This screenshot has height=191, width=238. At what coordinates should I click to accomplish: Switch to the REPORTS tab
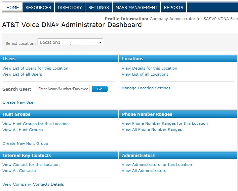[x=173, y=7]
